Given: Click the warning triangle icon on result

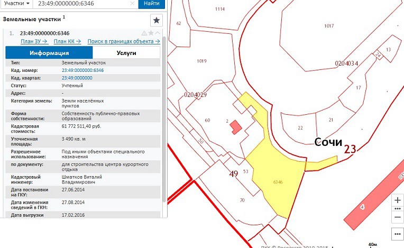Looking at the screenshot, I should click(144, 33).
